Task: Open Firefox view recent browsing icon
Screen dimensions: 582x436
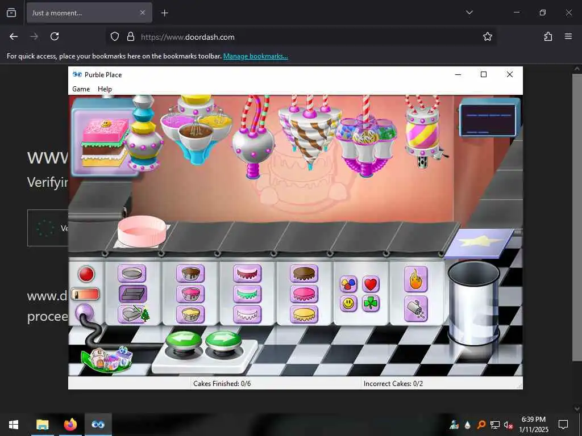Action: (11, 12)
